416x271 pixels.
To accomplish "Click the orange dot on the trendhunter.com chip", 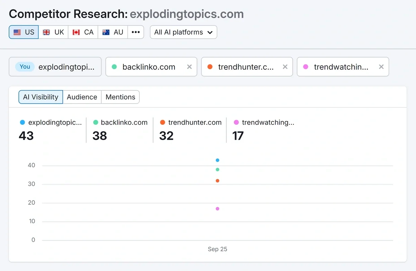I will click(210, 67).
